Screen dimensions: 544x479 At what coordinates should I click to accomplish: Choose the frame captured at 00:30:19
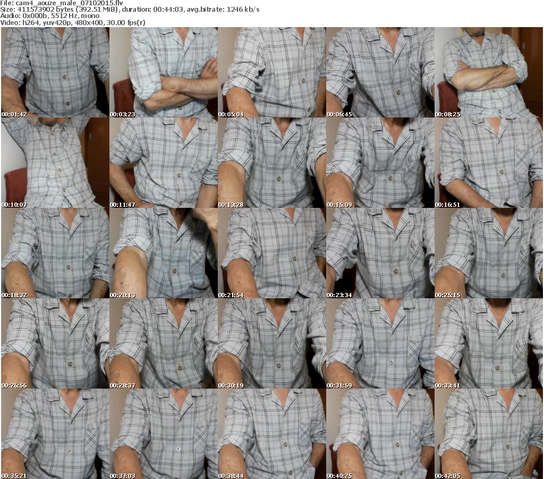coord(272,343)
